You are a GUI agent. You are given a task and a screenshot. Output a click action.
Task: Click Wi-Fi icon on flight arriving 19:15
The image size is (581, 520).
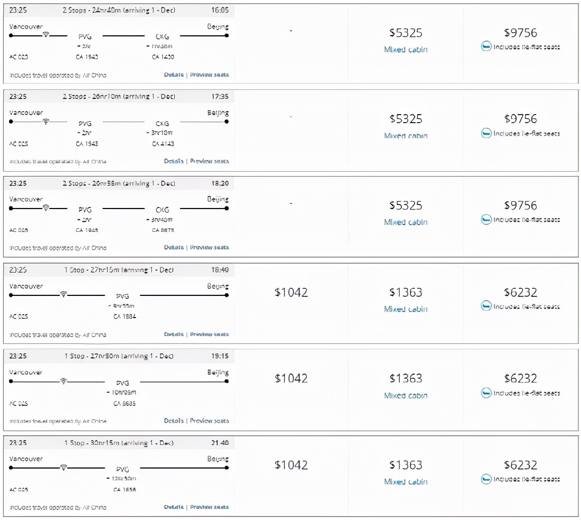coord(64,381)
